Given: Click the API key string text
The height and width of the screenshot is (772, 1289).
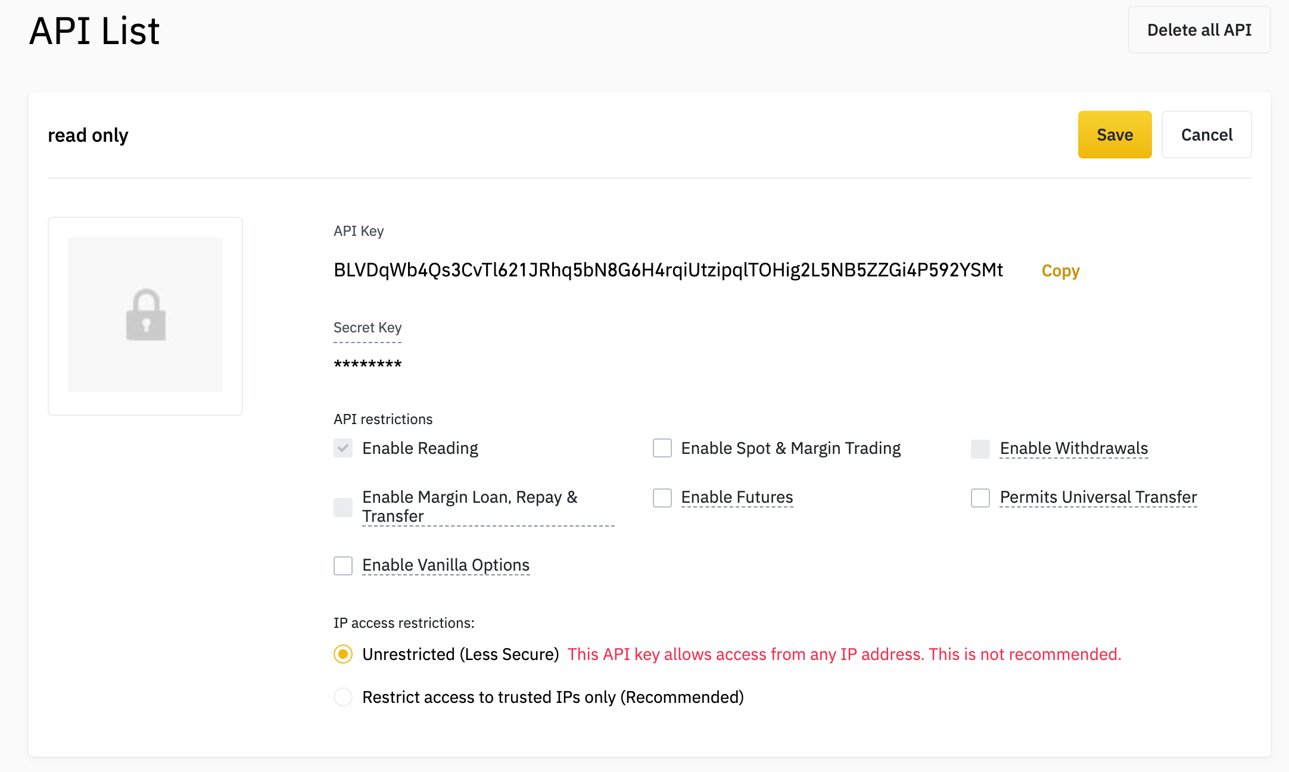Looking at the screenshot, I should pyautogui.click(x=668, y=270).
